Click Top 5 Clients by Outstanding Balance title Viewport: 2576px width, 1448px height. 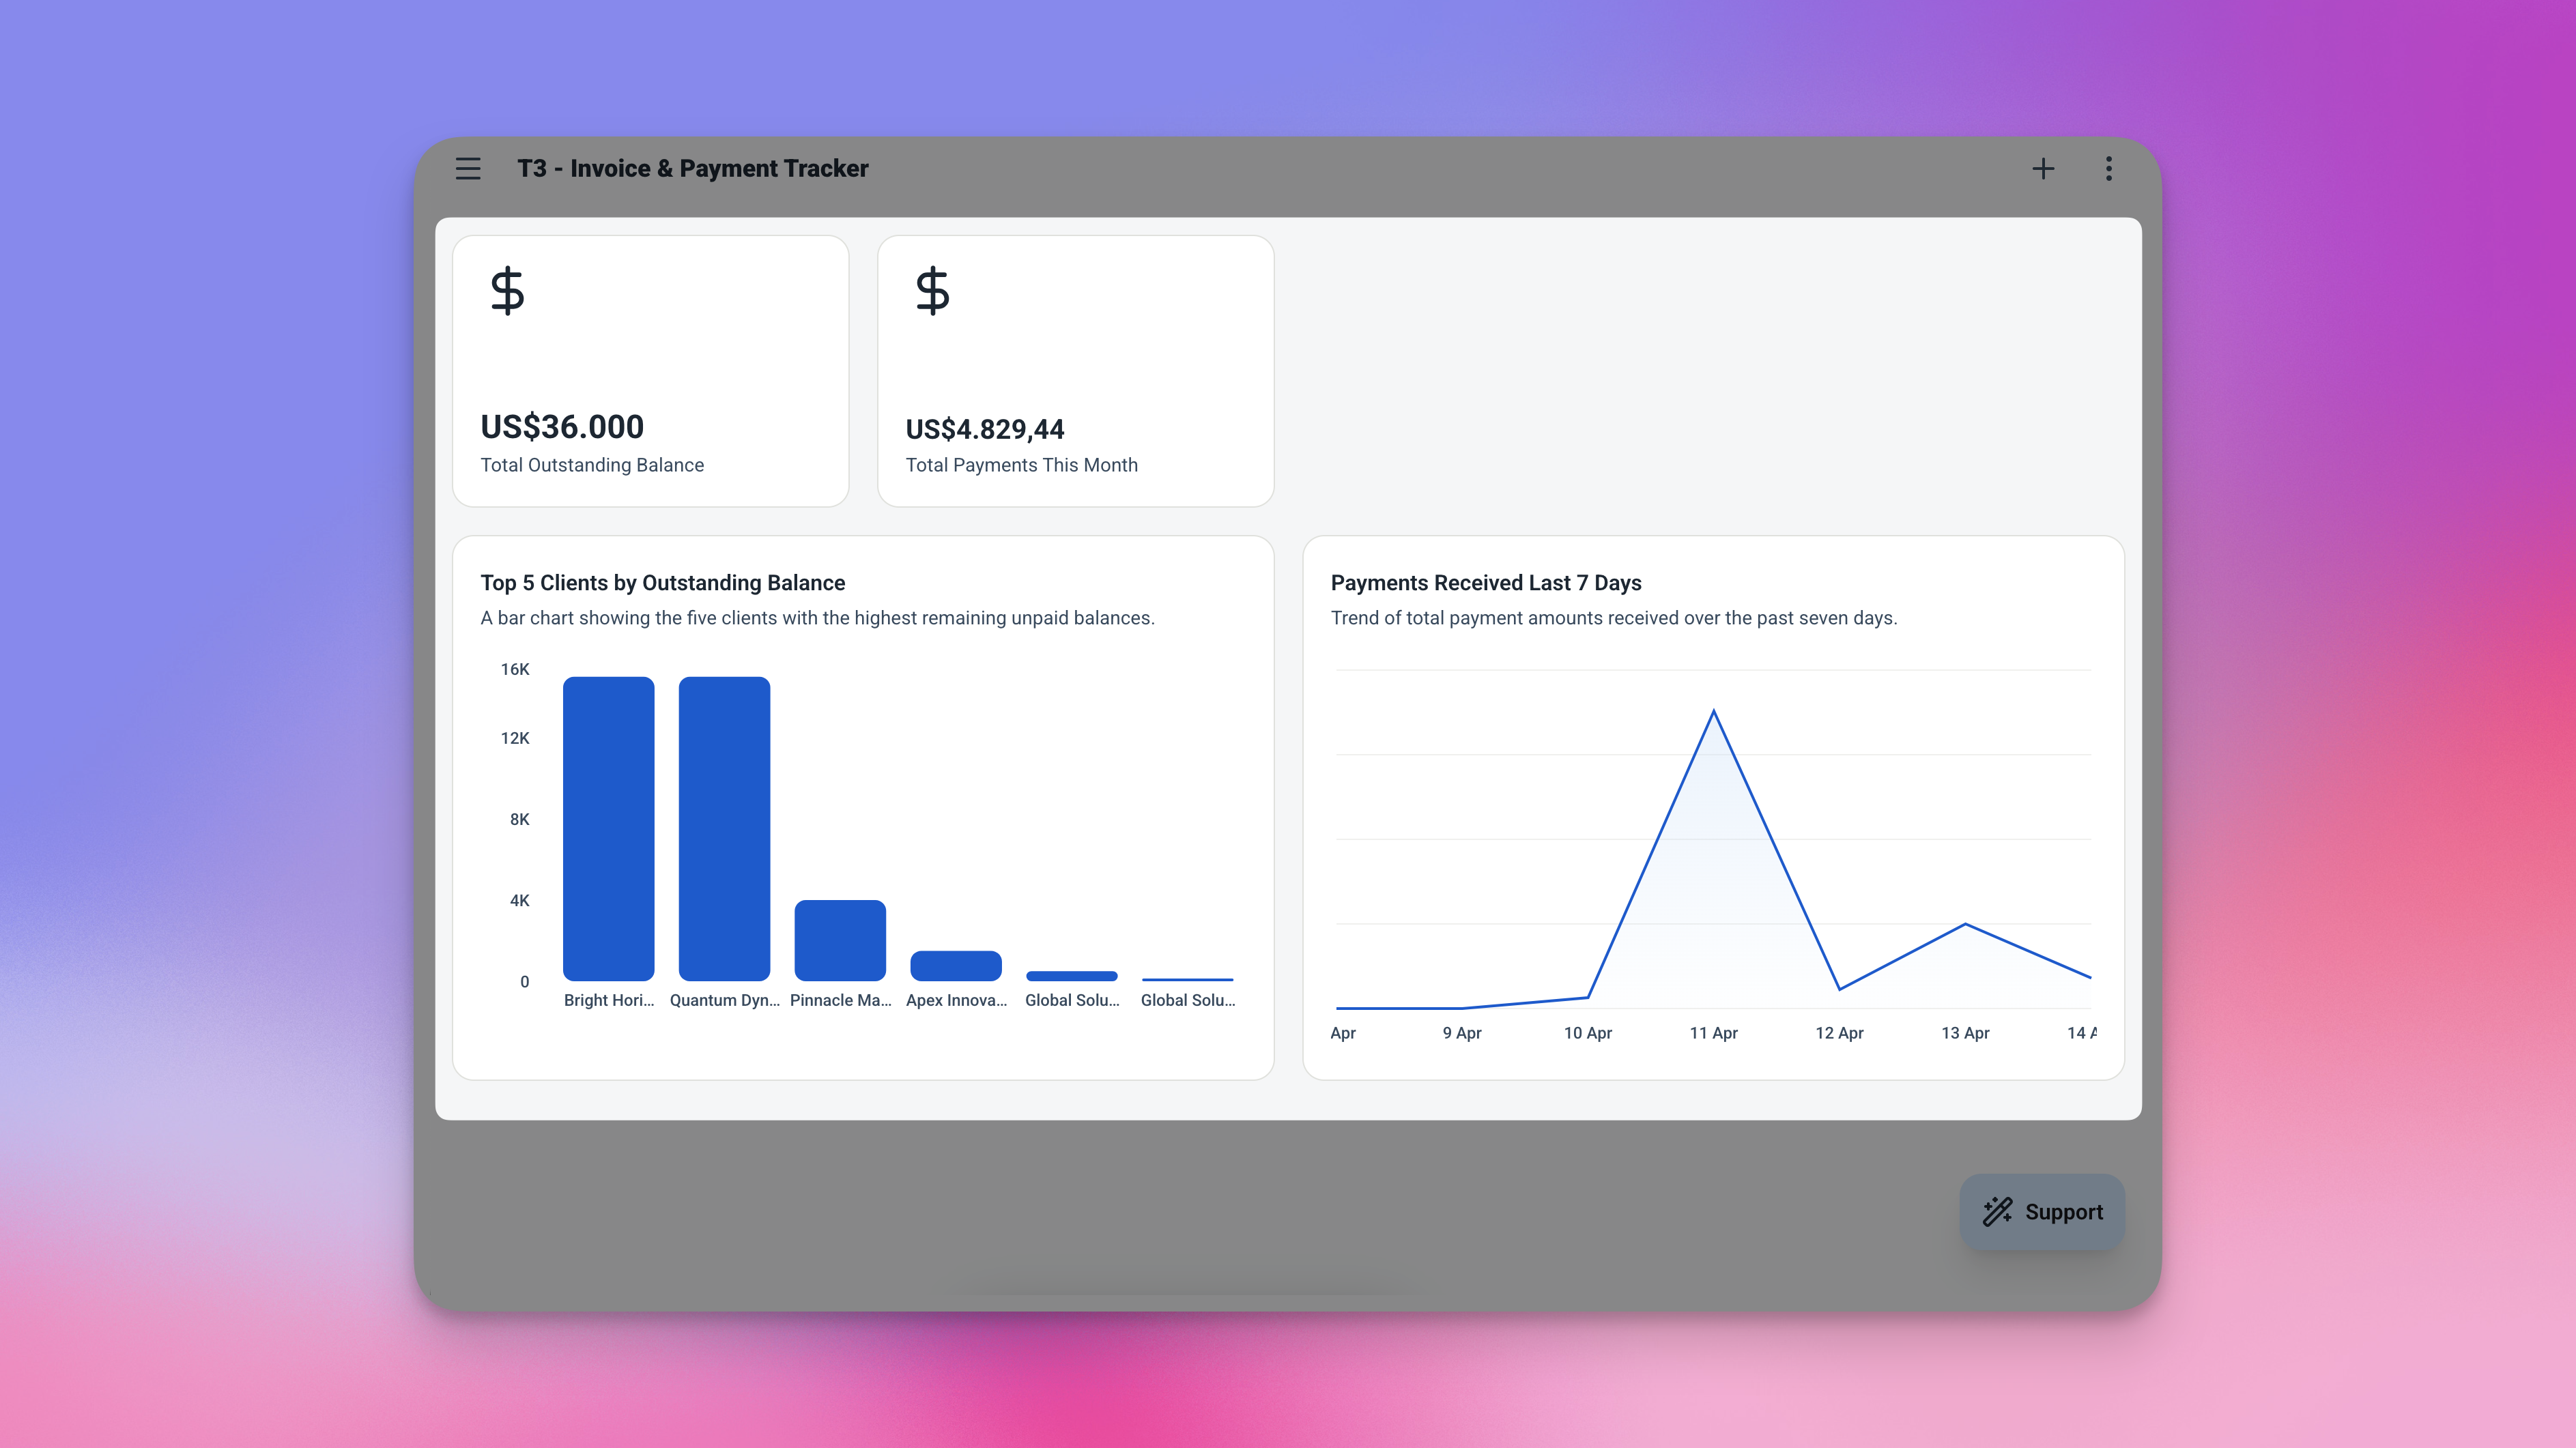coord(662,582)
